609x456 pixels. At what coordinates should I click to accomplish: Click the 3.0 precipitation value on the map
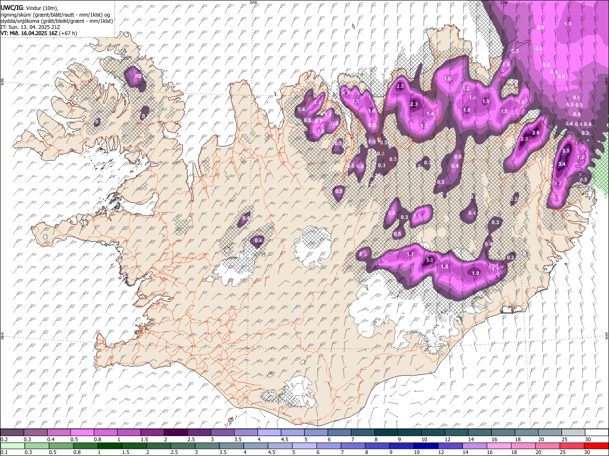(430, 260)
